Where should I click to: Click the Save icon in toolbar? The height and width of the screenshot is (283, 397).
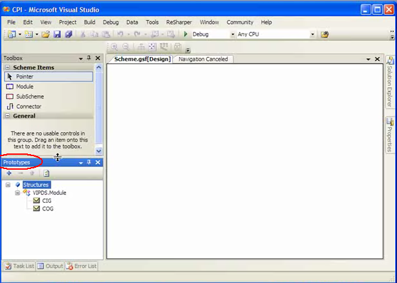[58, 34]
